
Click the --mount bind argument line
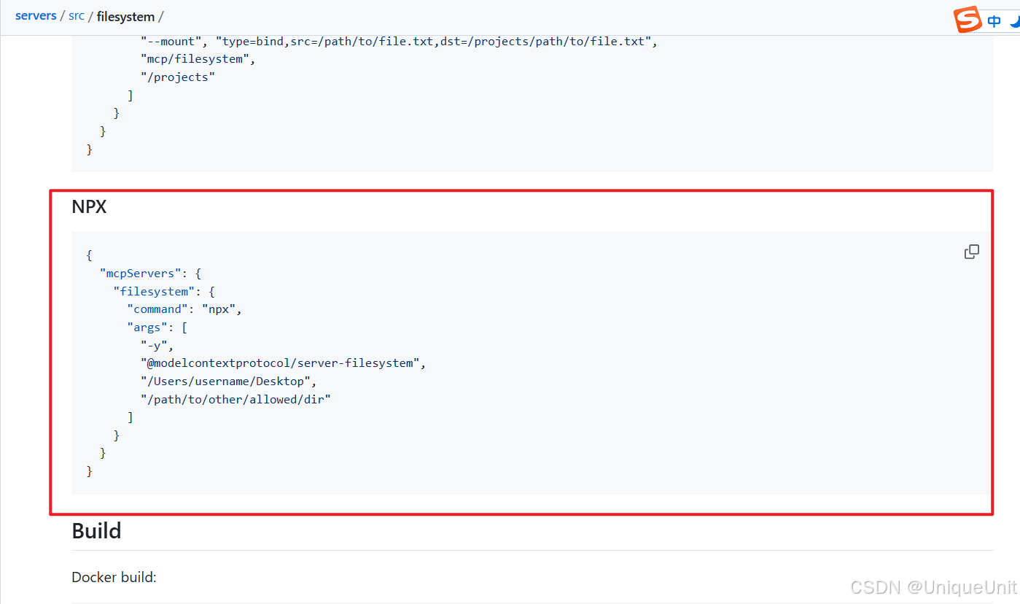pos(400,42)
